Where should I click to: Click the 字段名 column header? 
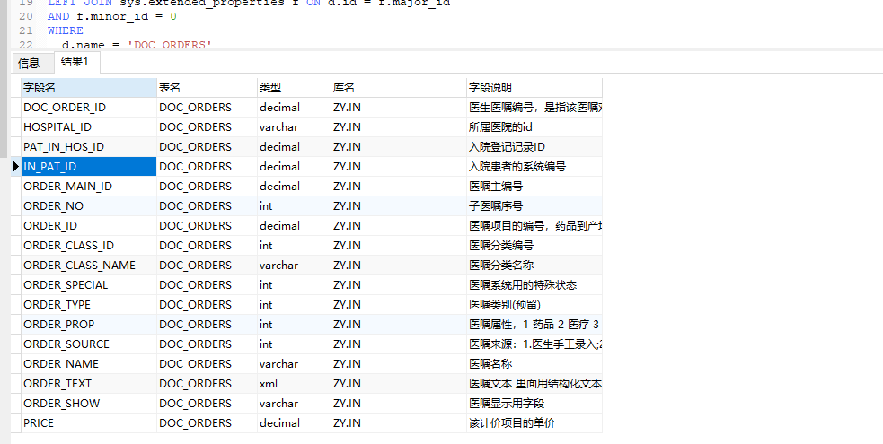click(x=89, y=88)
